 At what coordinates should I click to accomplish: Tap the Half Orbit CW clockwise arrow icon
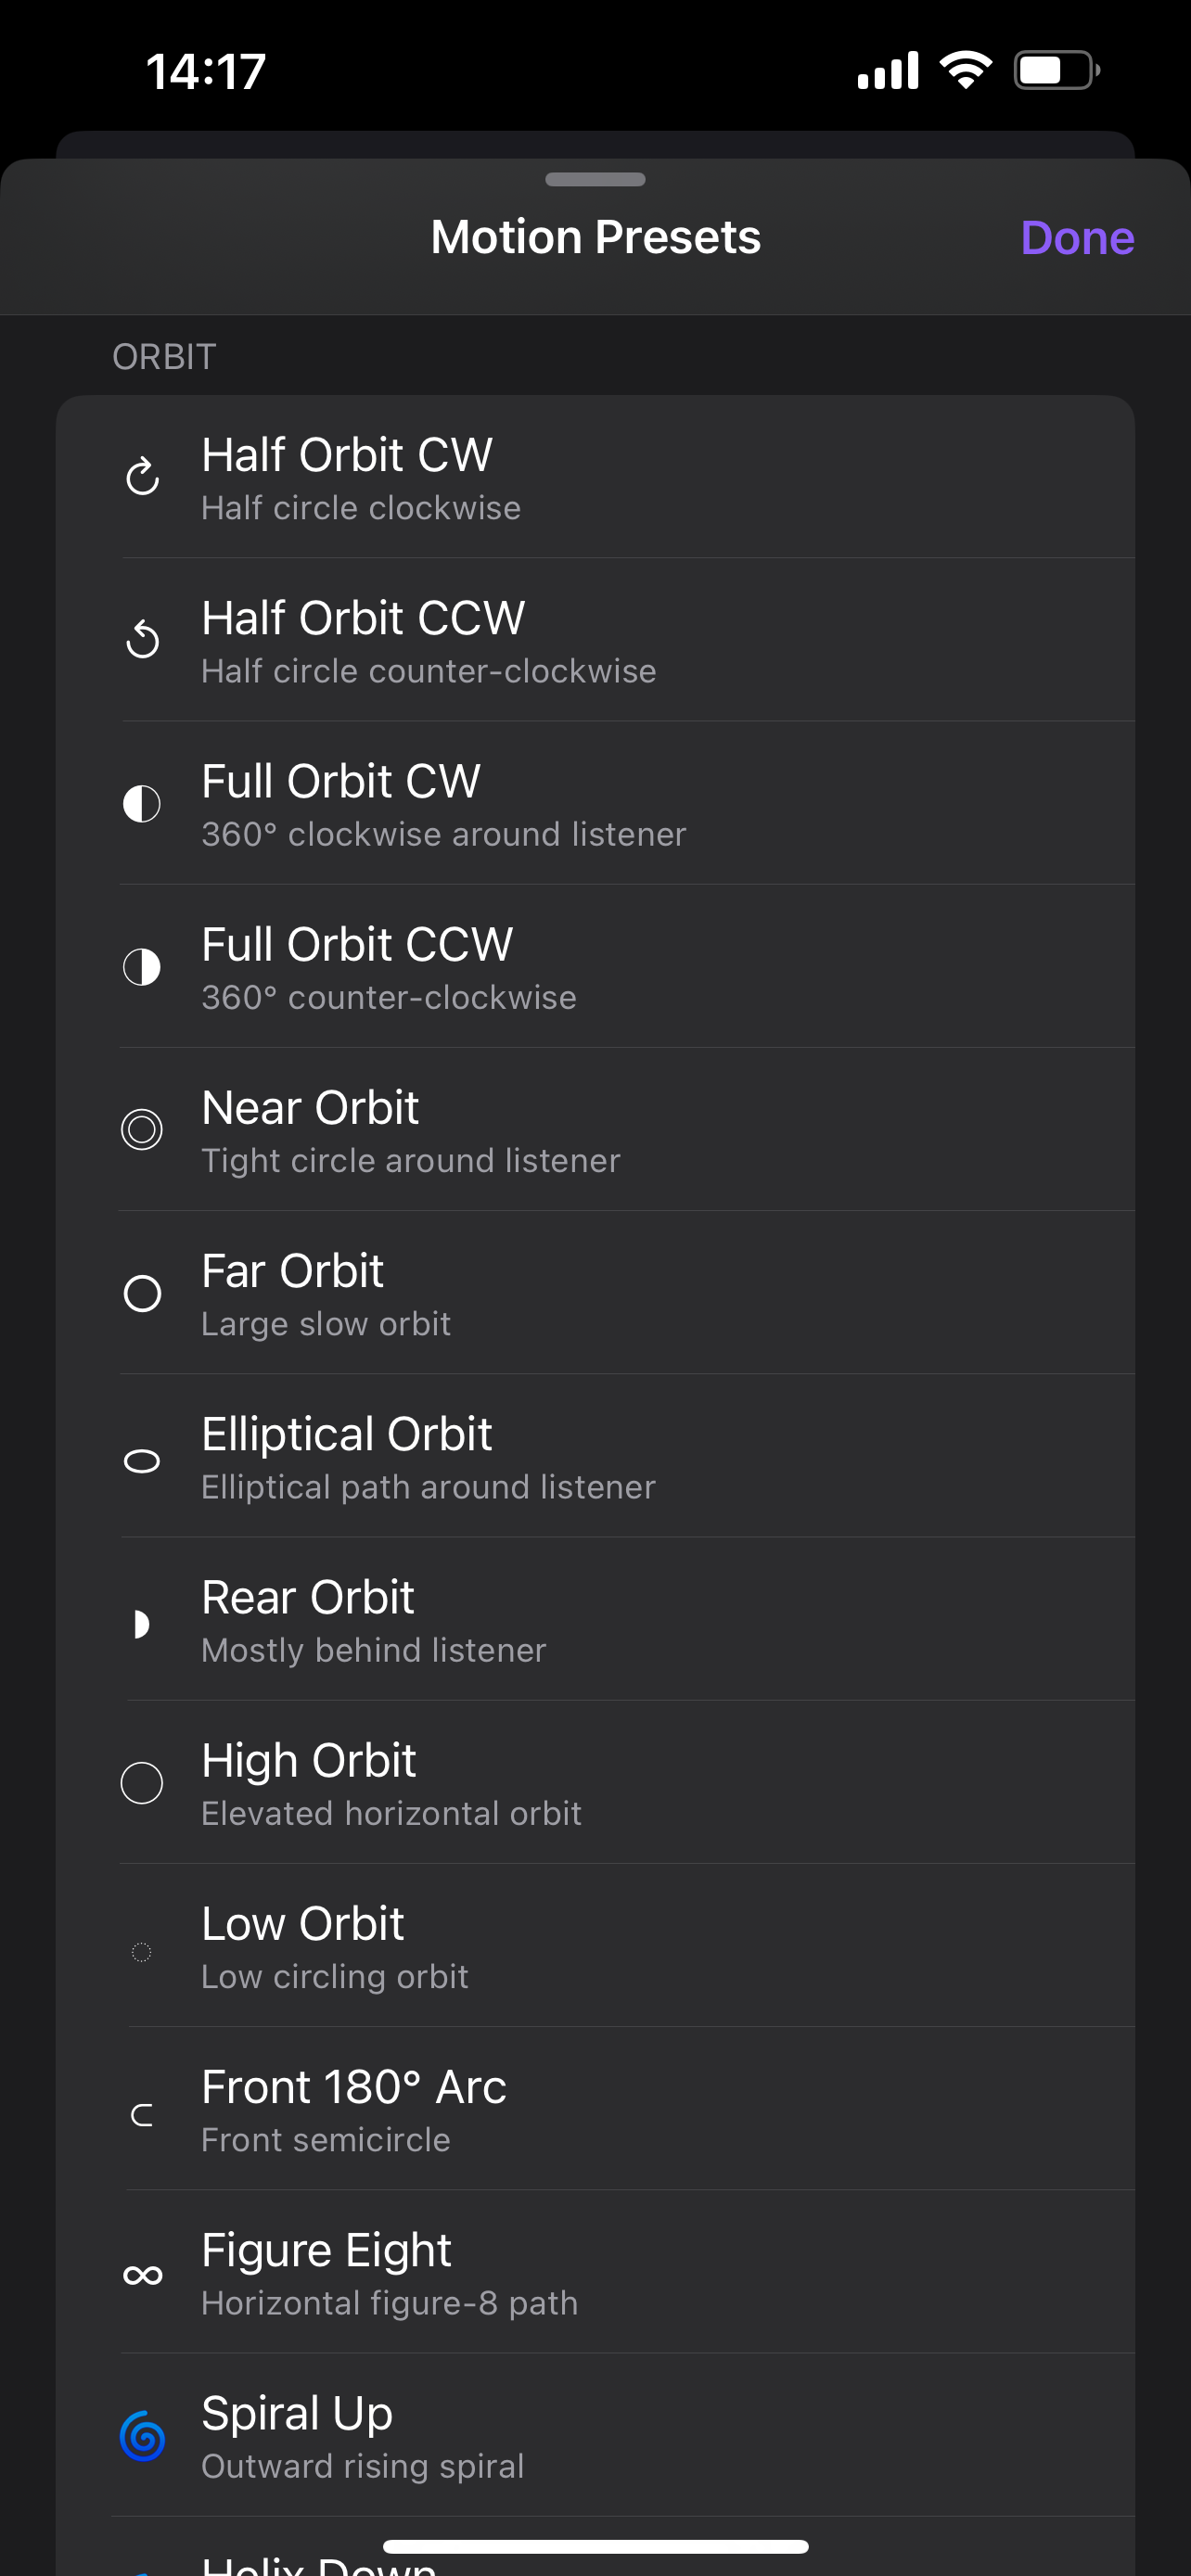pyautogui.click(x=142, y=477)
